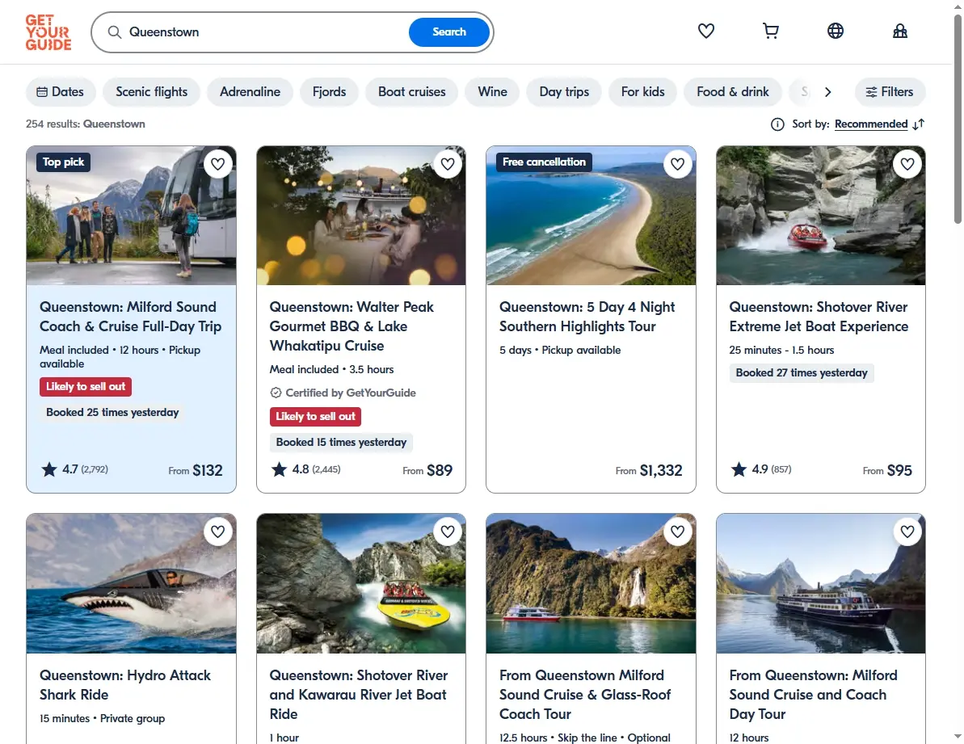Select the Adrenaline category
Screen dimensions: 964x744
(x=250, y=92)
